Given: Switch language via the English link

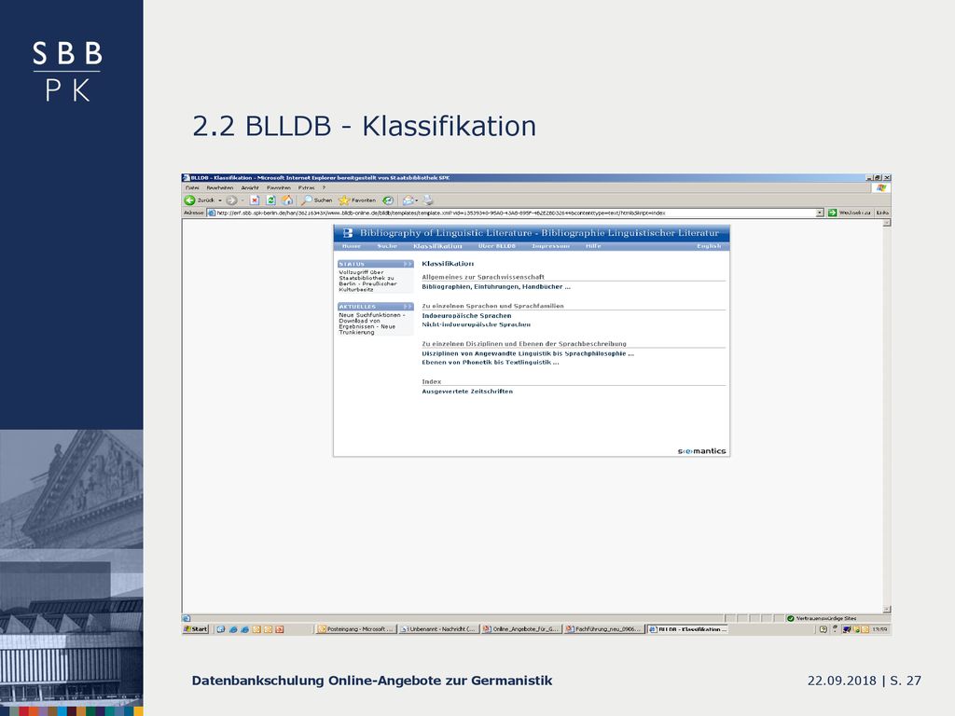Looking at the screenshot, I should pos(709,246).
